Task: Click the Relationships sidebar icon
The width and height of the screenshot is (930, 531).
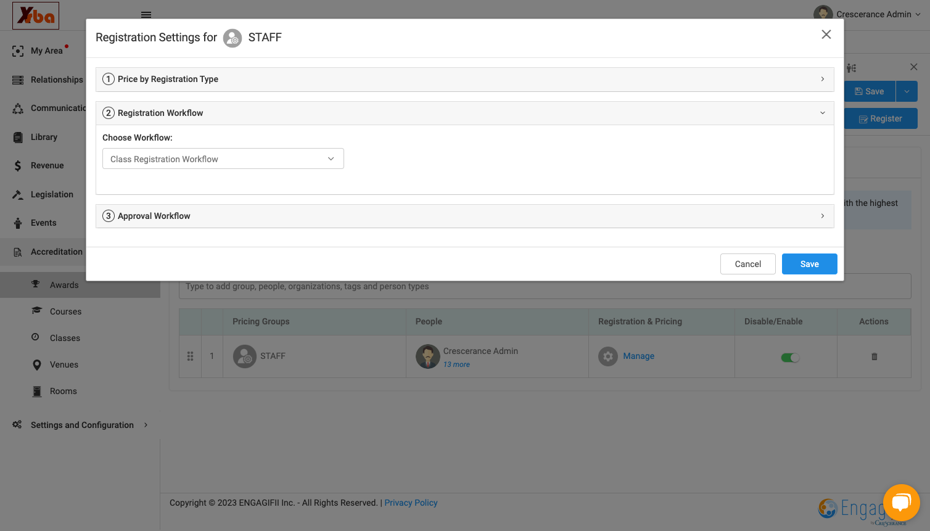Action: pos(18,80)
